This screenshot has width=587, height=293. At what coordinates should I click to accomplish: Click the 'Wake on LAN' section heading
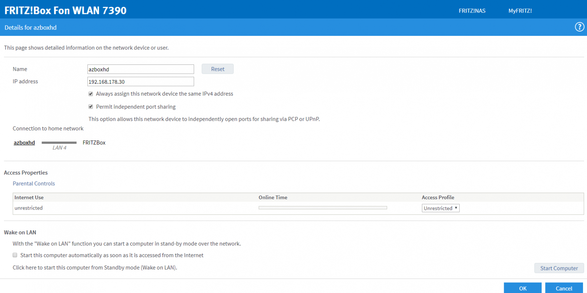pyautogui.click(x=20, y=232)
